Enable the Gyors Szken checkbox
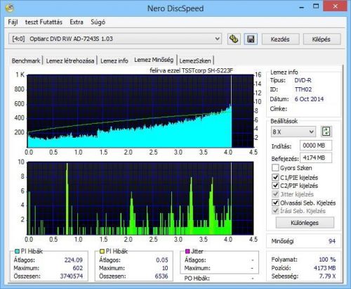The width and height of the screenshot is (351, 289). coord(275,168)
